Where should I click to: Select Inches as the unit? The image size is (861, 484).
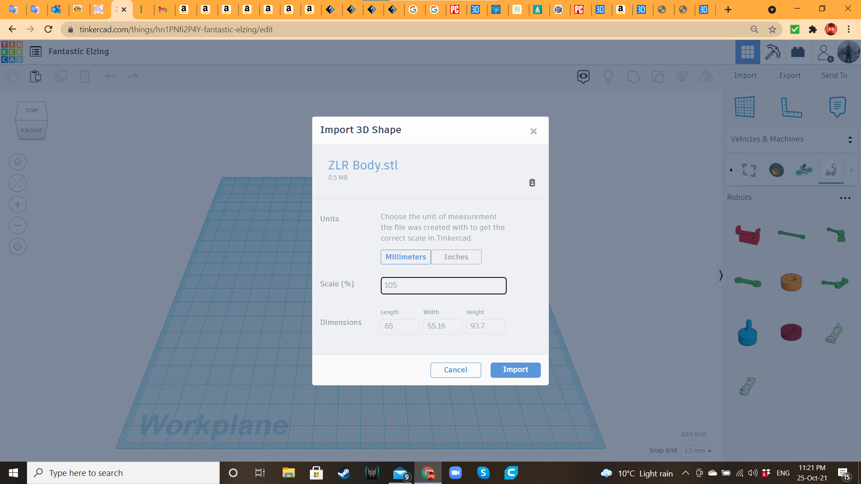[x=456, y=257]
